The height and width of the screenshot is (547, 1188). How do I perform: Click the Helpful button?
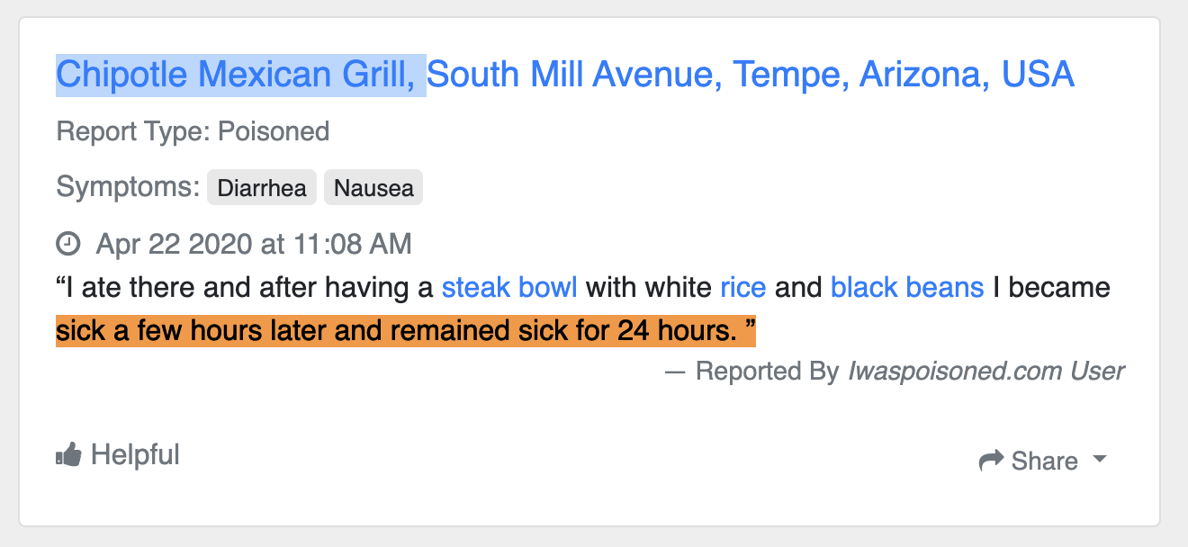tap(117, 453)
